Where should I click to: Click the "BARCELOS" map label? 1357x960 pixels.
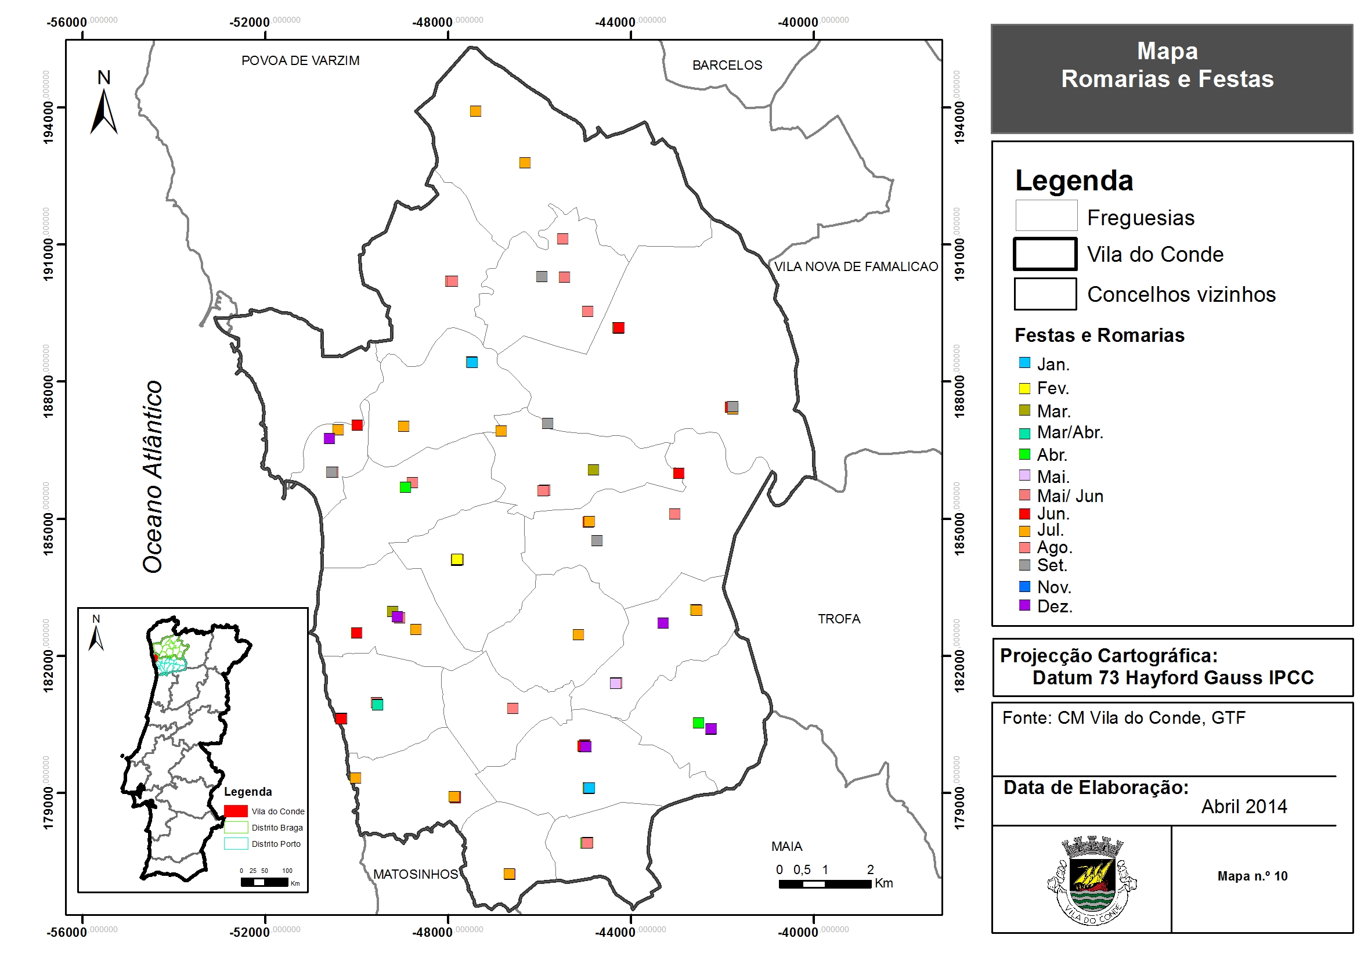click(727, 65)
